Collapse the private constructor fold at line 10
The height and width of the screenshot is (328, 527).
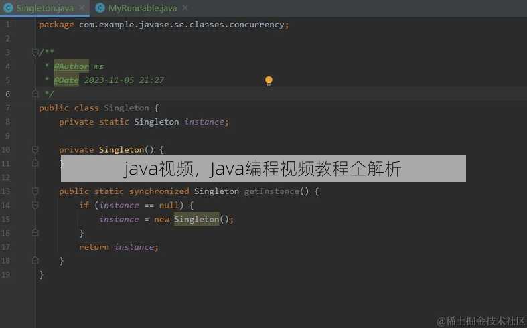[x=35, y=149]
